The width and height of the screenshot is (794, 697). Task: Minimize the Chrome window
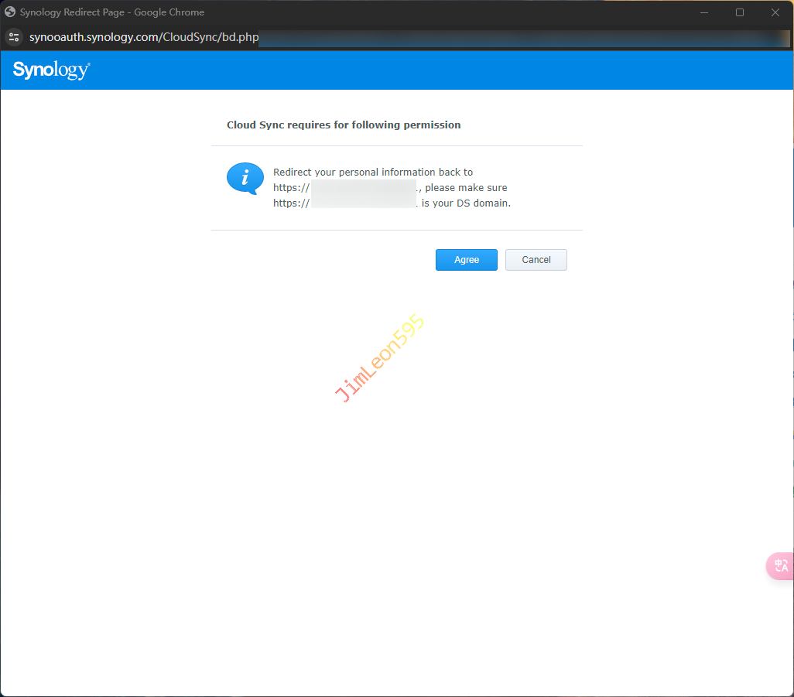[704, 12]
